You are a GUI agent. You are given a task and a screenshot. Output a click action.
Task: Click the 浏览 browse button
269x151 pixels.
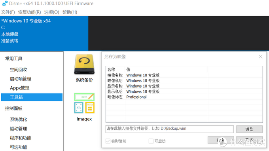249,129
